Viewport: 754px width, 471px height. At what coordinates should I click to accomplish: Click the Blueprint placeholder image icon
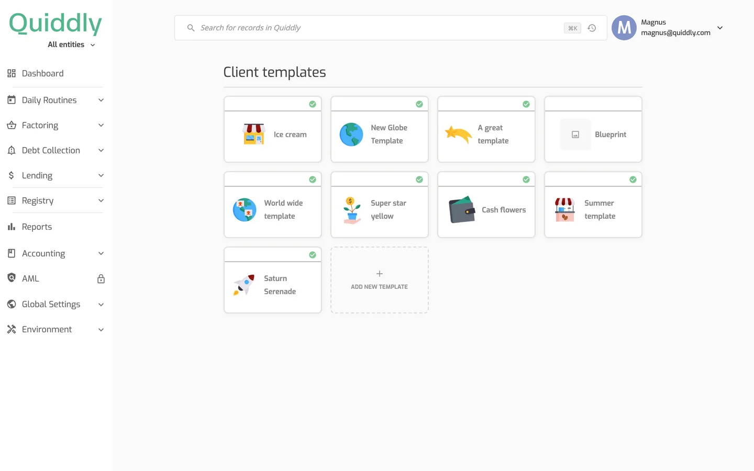(575, 134)
